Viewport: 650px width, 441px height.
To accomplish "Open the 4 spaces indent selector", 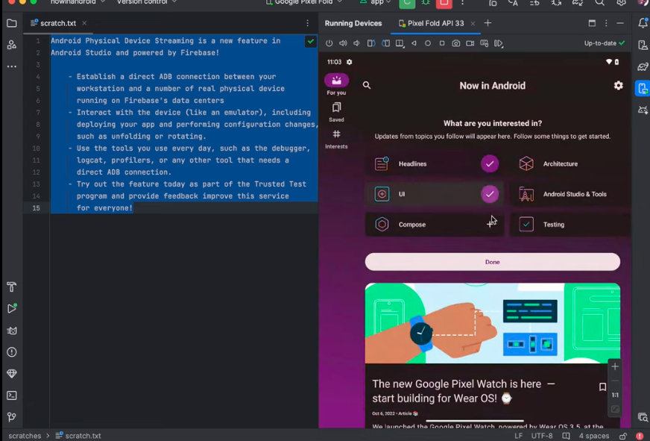I will 594,436.
